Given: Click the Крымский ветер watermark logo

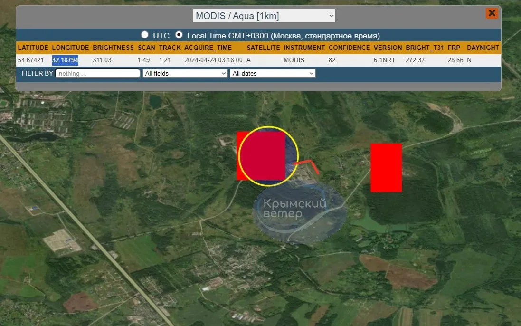Looking at the screenshot, I should point(299,210).
